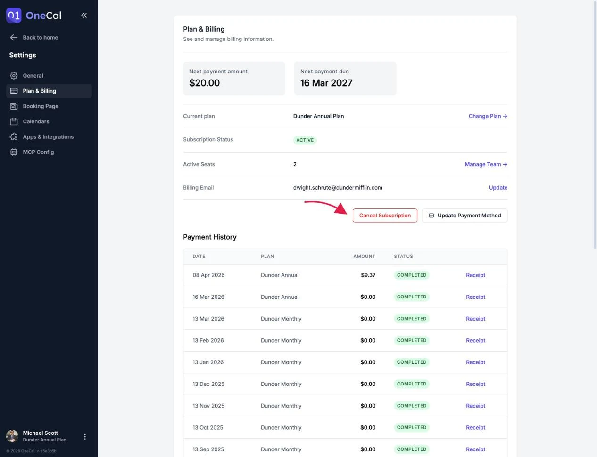
Task: Click the Apps & Integrations puzzle icon
Action: click(x=14, y=137)
